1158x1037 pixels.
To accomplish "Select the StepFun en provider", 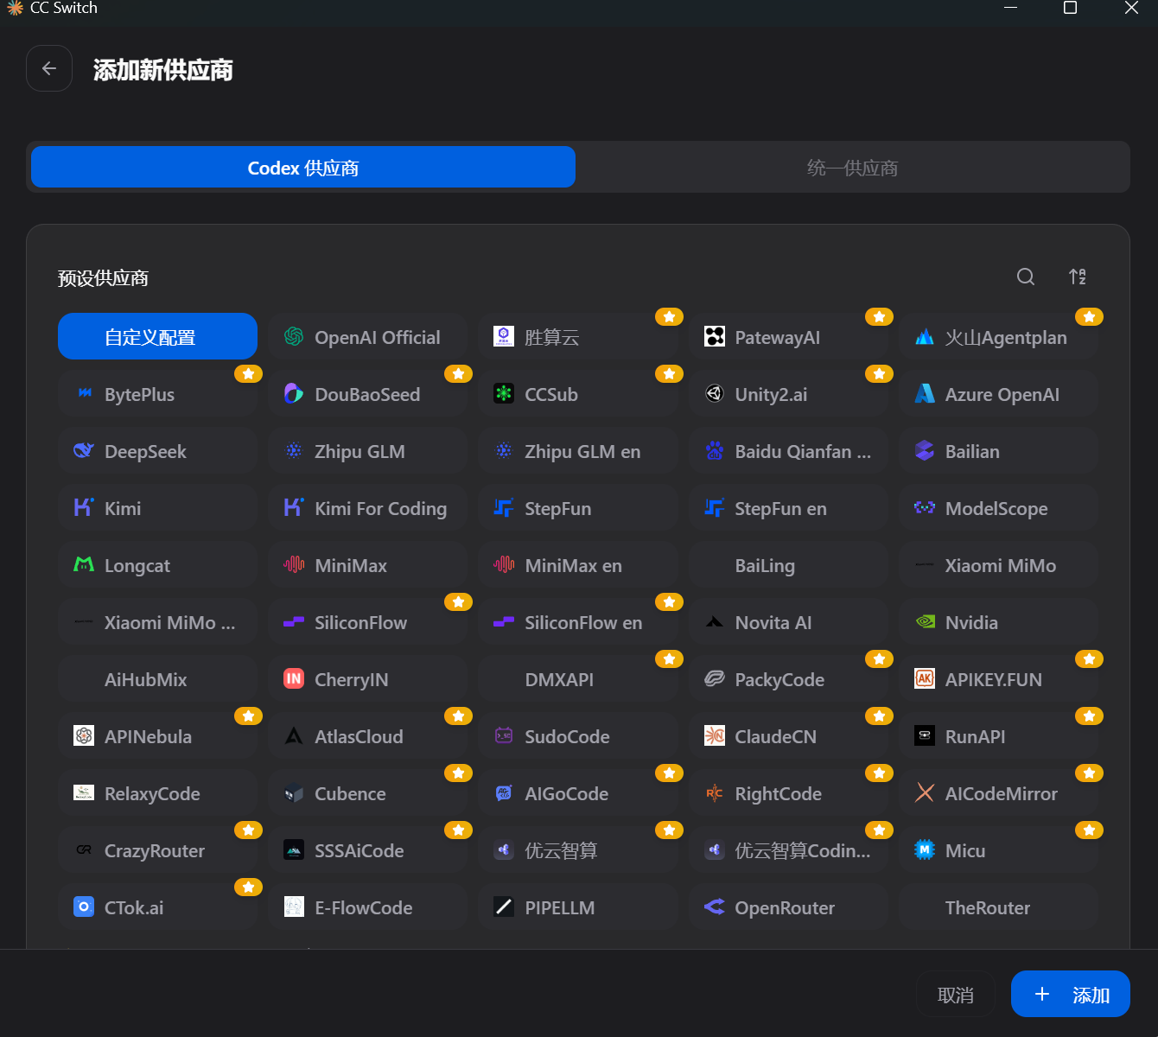I will (x=788, y=507).
